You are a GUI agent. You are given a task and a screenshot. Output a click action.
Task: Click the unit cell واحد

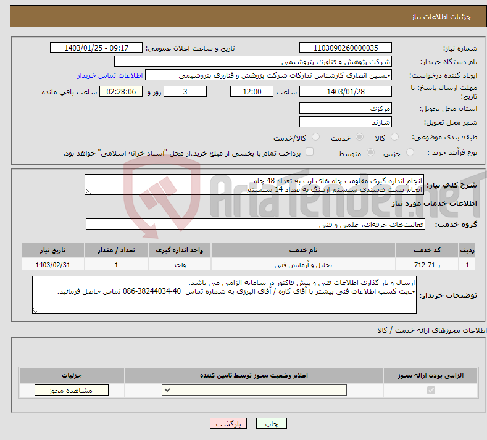pos(179,265)
